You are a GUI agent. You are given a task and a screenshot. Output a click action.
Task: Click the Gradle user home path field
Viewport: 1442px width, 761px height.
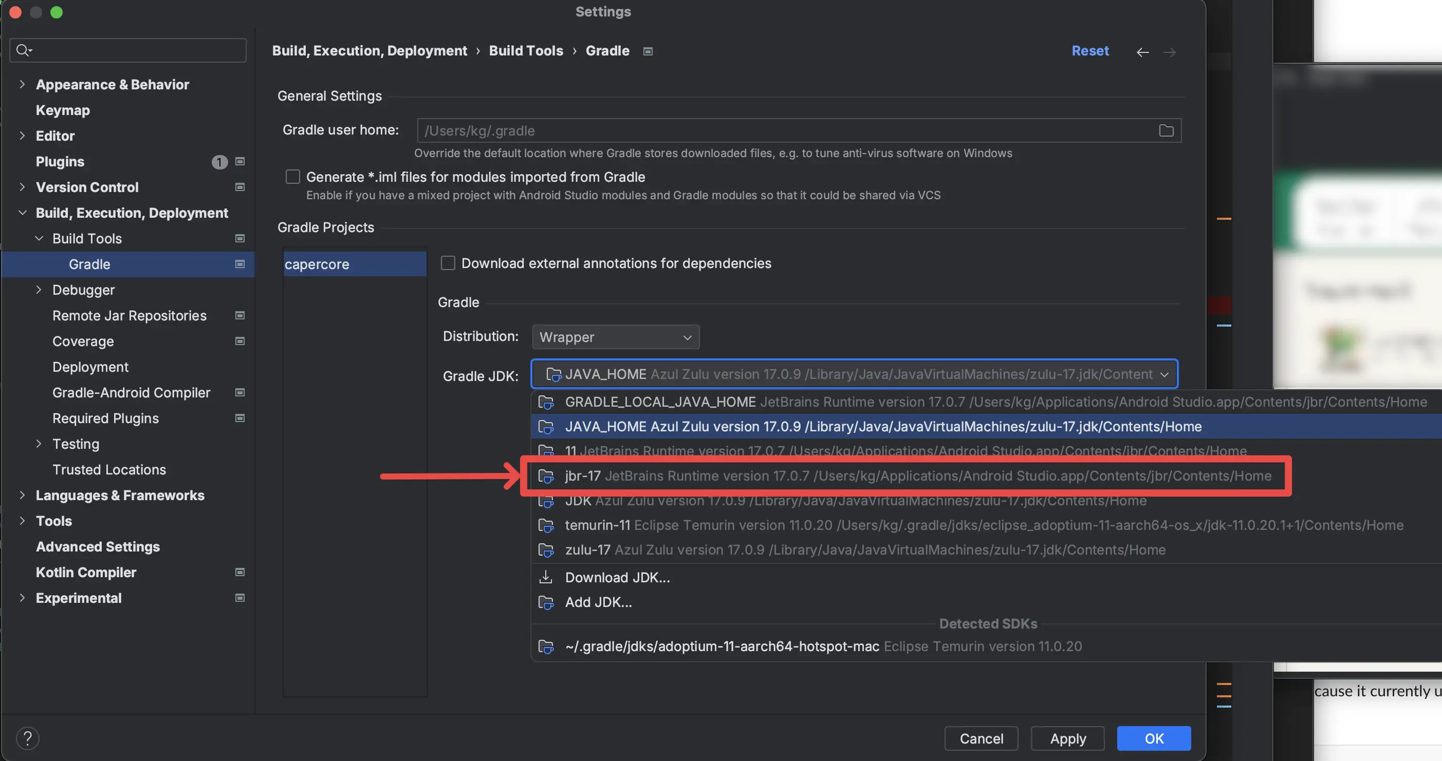click(784, 130)
